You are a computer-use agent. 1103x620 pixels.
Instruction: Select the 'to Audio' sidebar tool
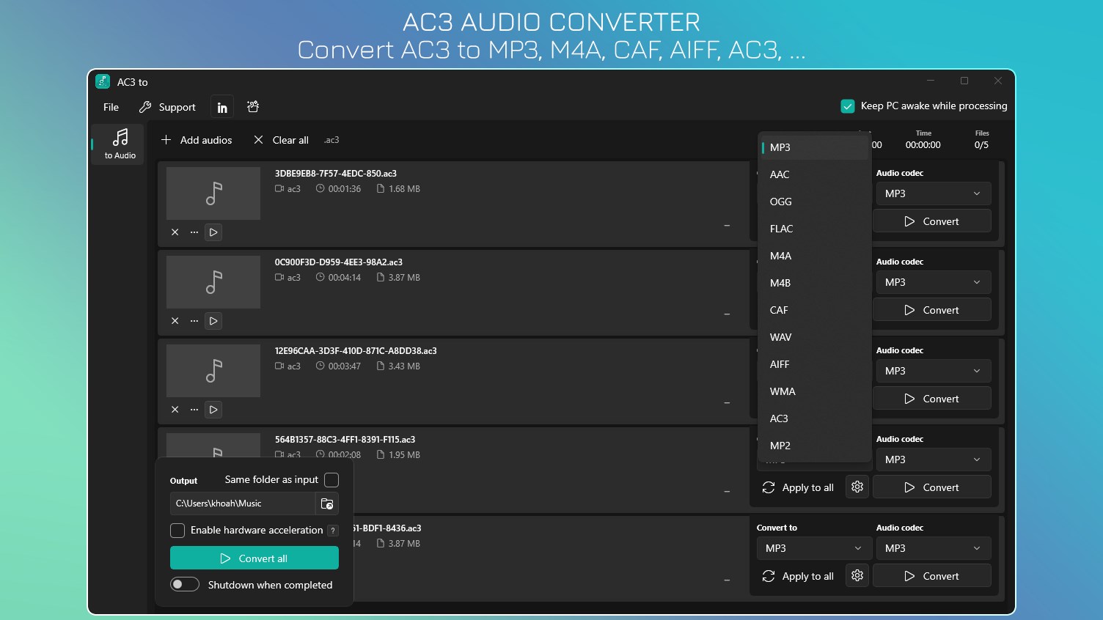pos(117,144)
